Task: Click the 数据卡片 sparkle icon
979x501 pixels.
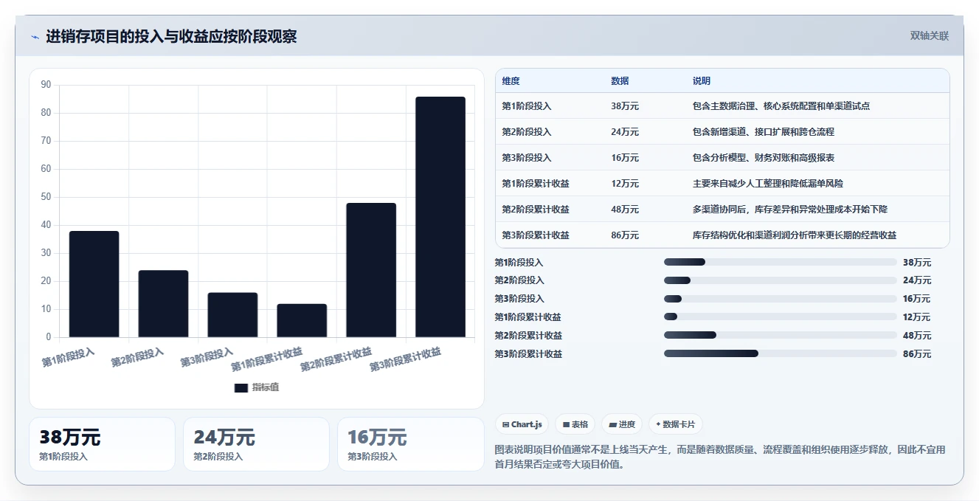Action: click(x=658, y=424)
